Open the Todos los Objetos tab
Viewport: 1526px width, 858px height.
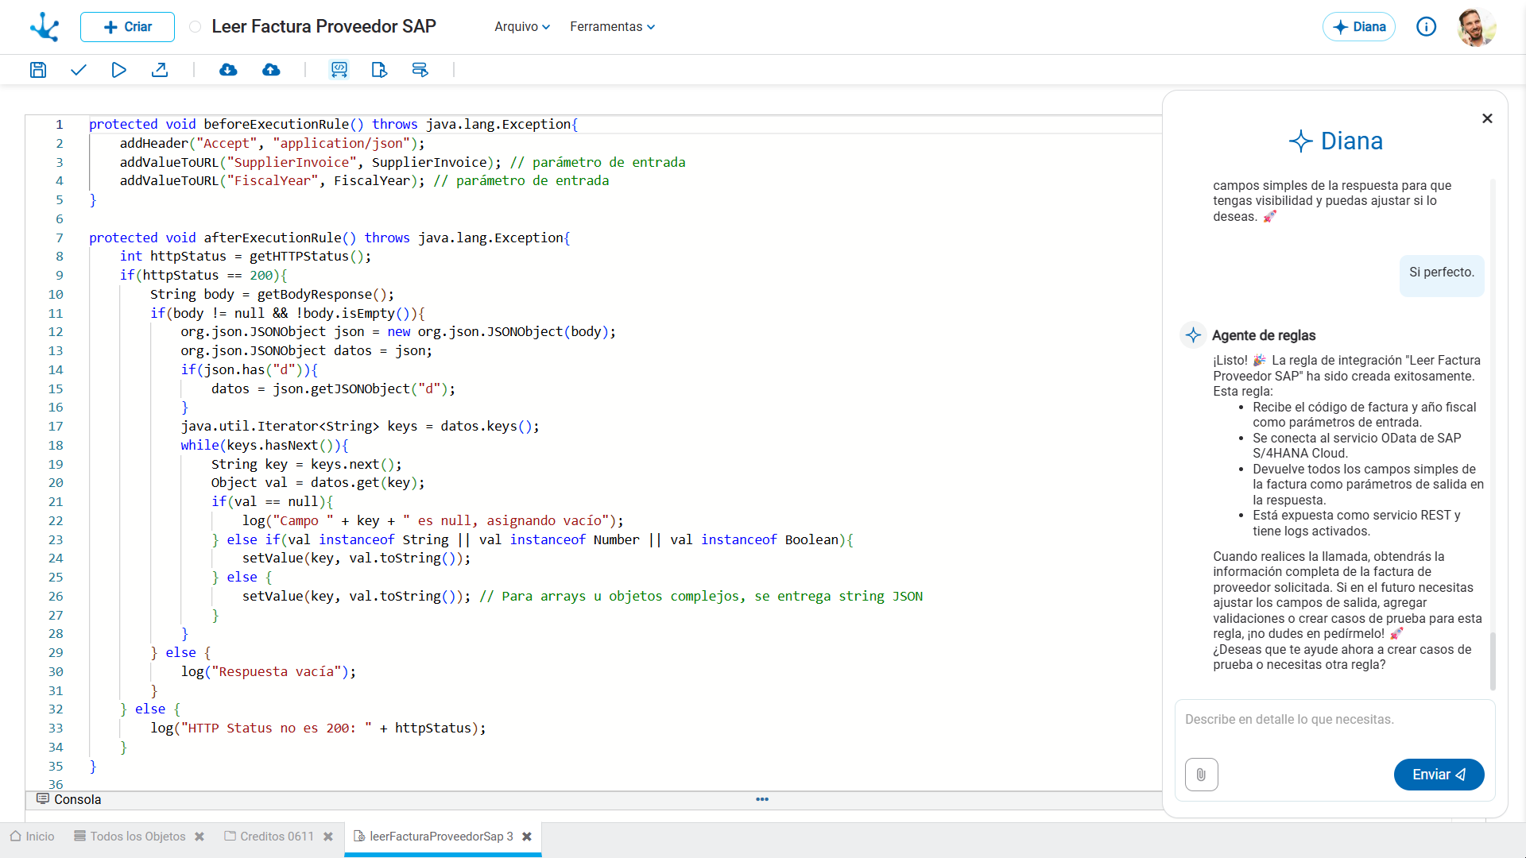coord(137,837)
